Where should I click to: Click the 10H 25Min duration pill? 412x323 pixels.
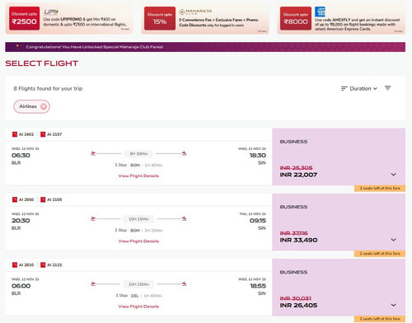(138, 284)
